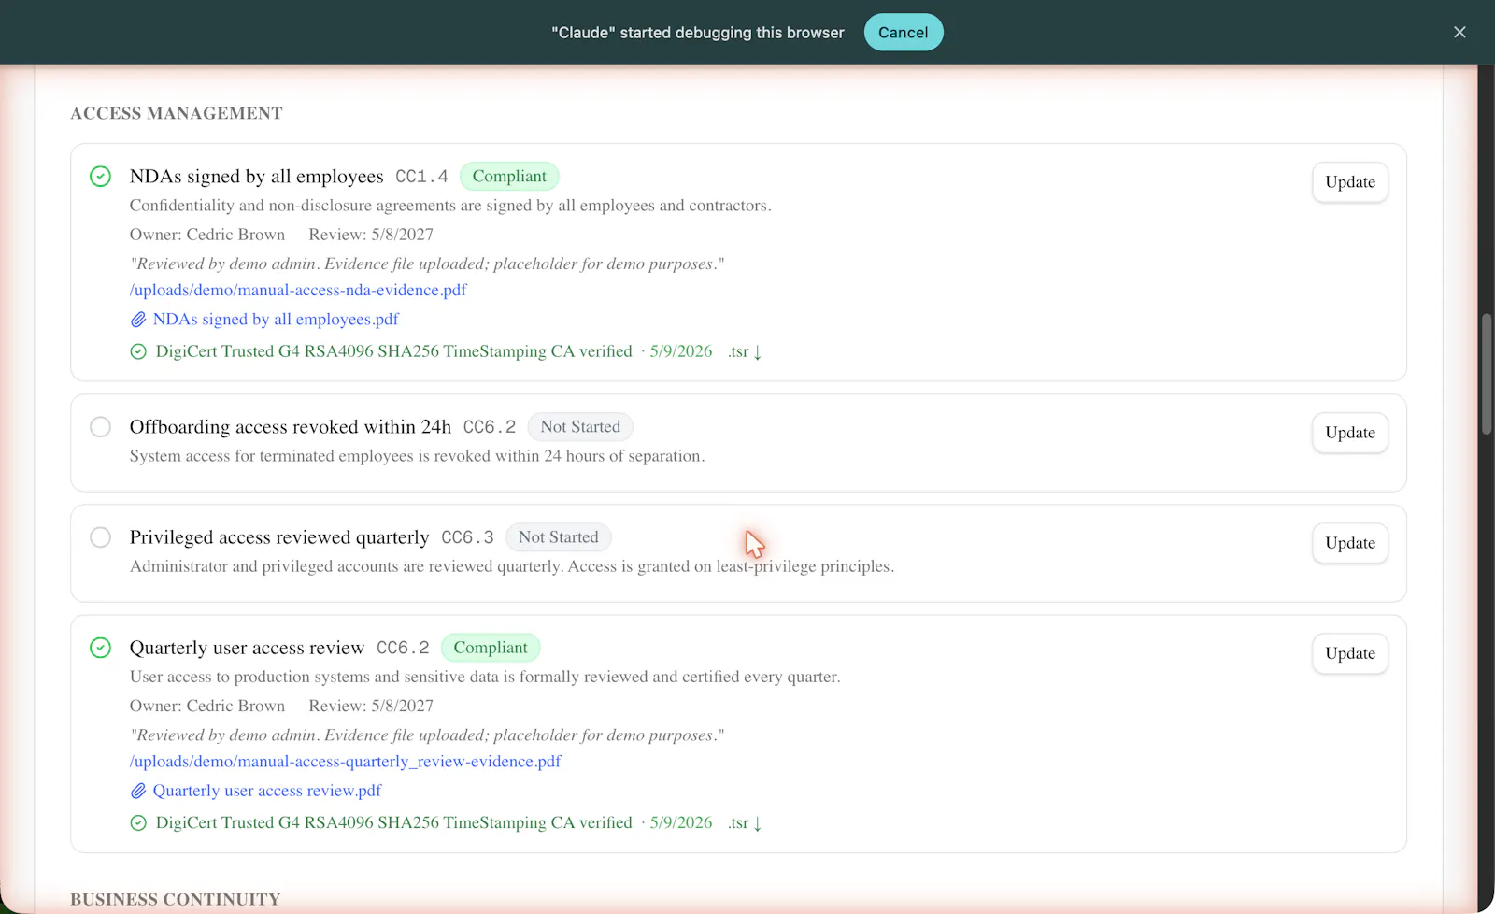
Task: Click the Not Started badge on Offboarding control
Action: [x=580, y=426]
